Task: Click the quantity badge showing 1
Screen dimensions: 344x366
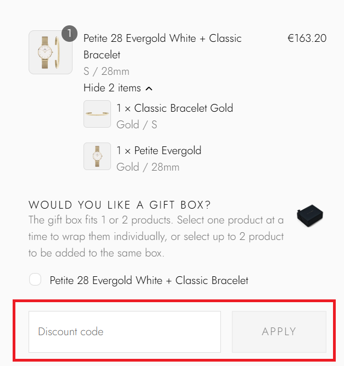Action: click(69, 33)
